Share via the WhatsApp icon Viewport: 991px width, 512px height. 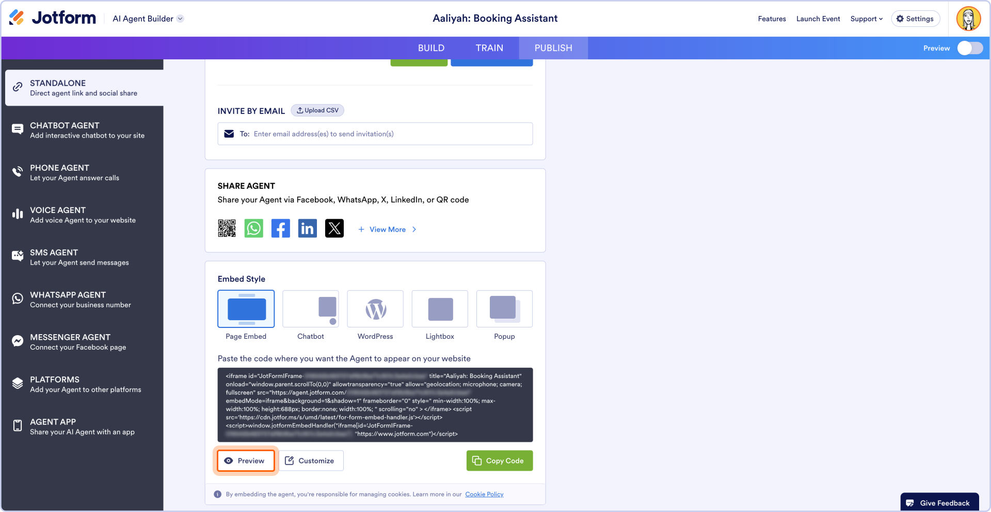tap(254, 228)
